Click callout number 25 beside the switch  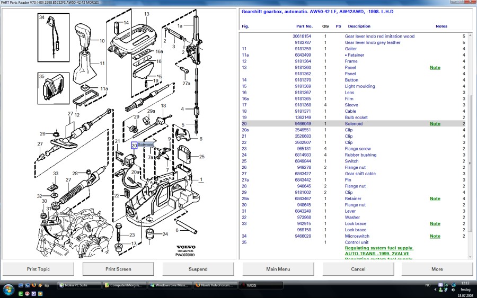pos(202,157)
